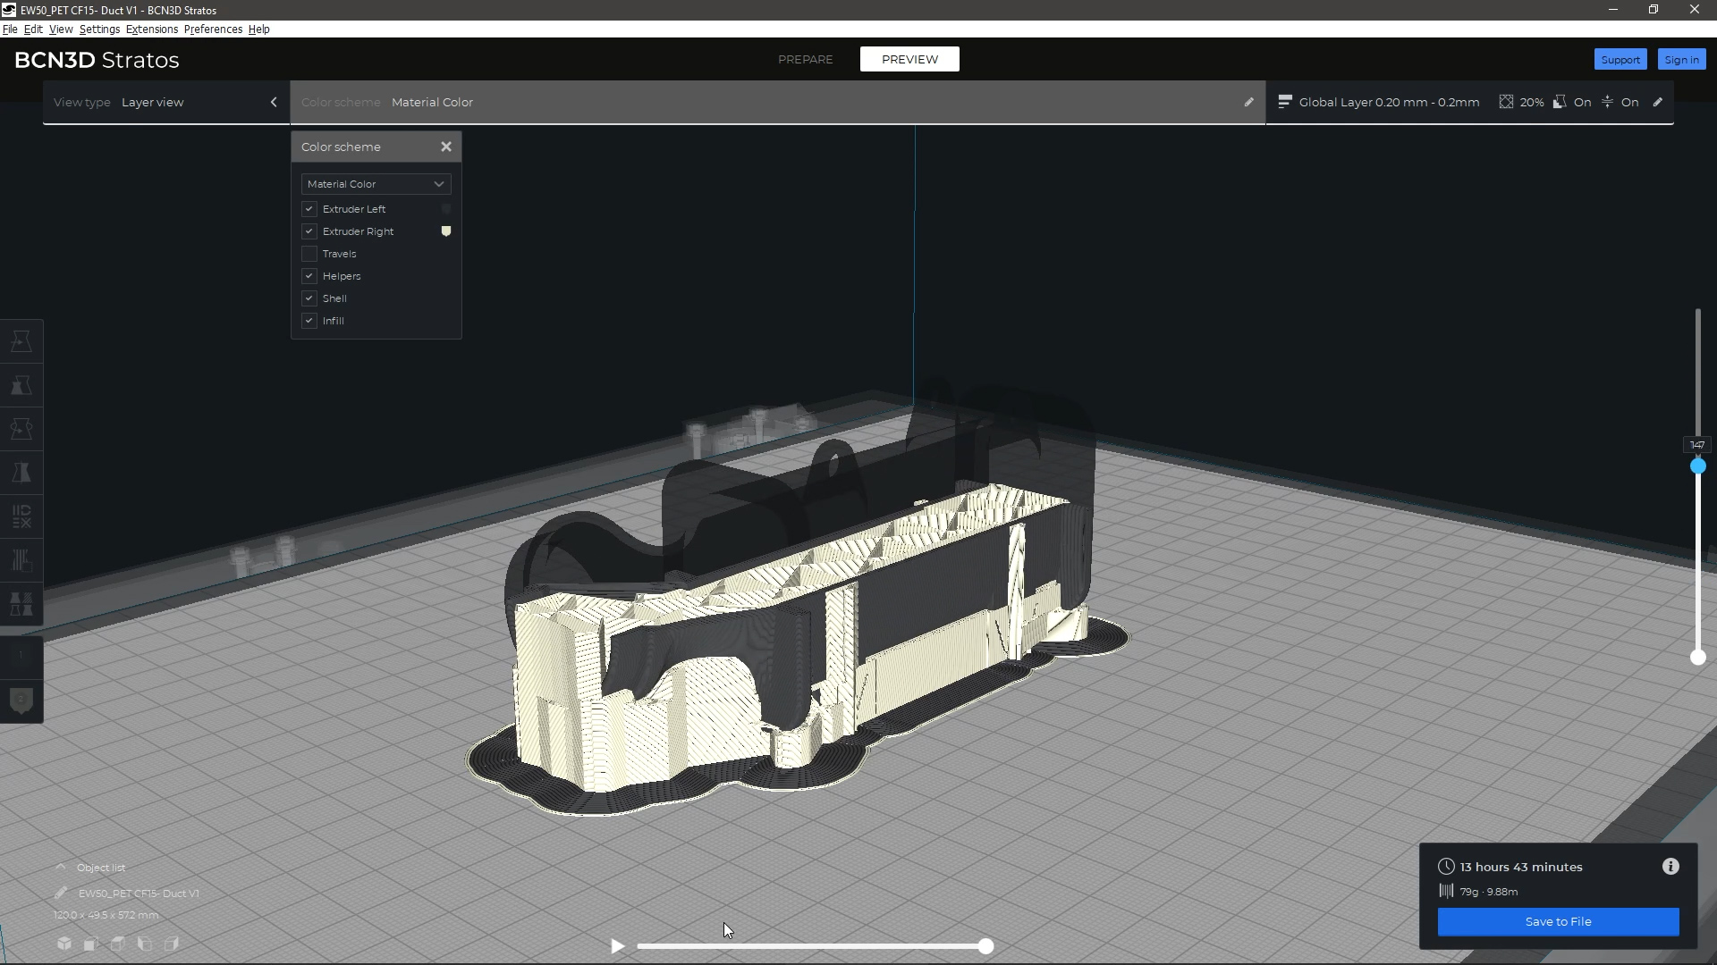Open the Extensions menu

pyautogui.click(x=151, y=29)
